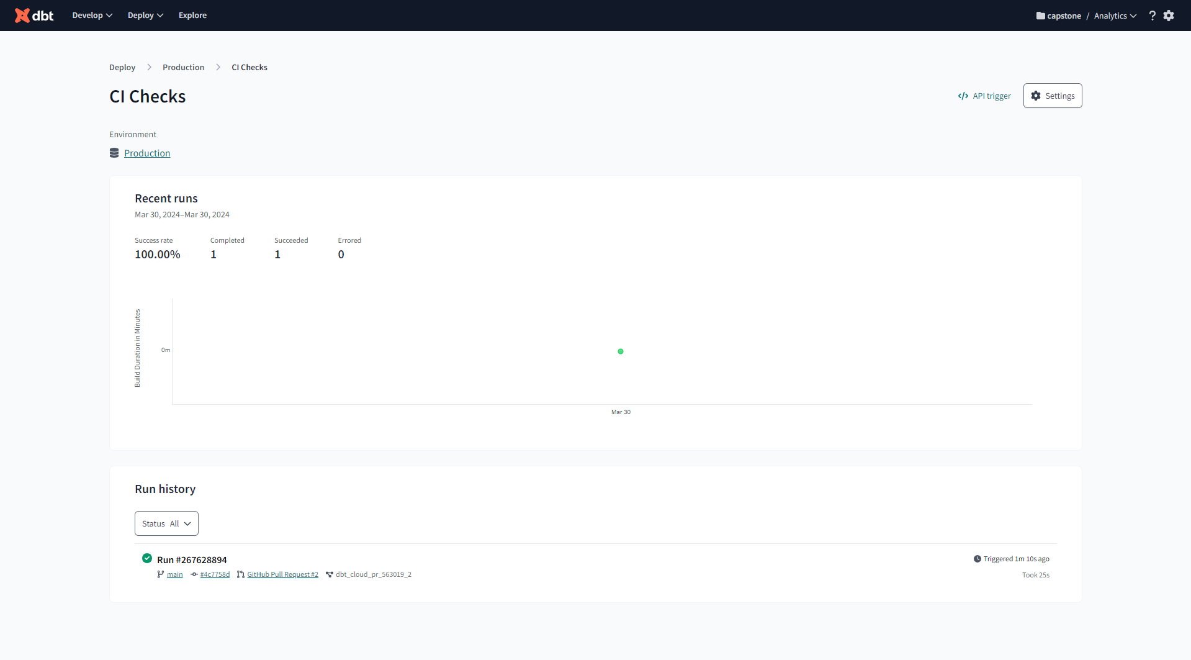1191x660 pixels.
Task: Open the Production environment link
Action: click(x=147, y=153)
